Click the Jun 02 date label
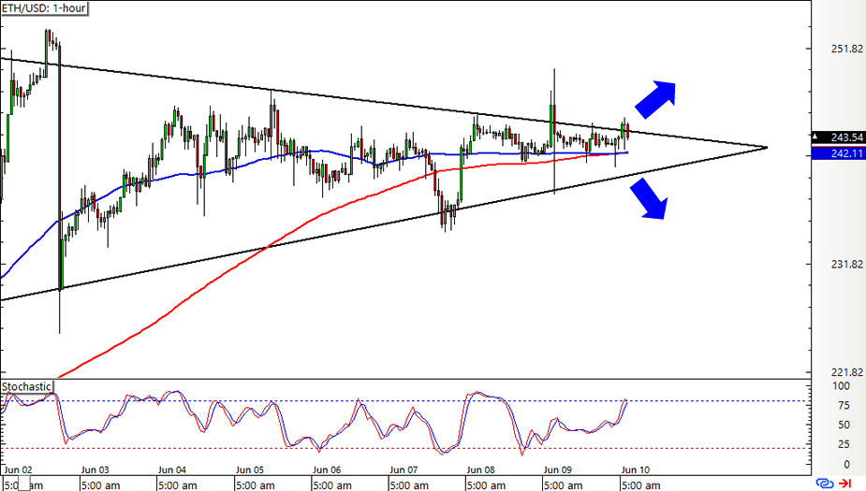The width and height of the screenshot is (866, 491). [x=18, y=470]
